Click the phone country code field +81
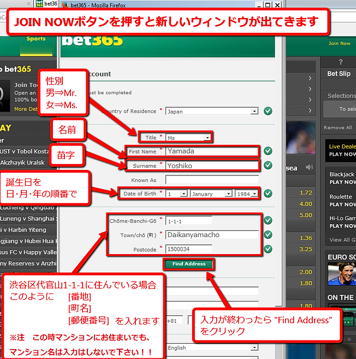Screen dimensions: 356x359 click(x=175, y=321)
